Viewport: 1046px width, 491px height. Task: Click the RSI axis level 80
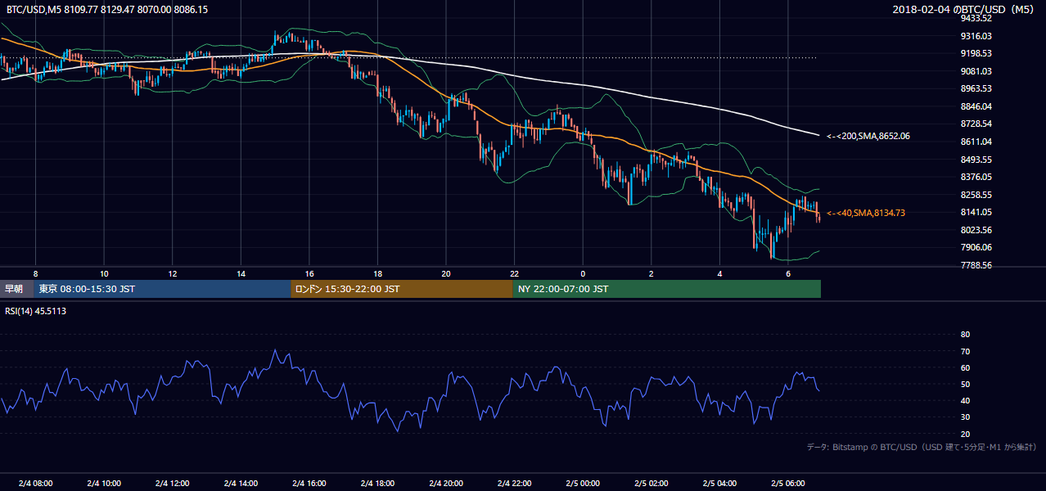coord(965,335)
